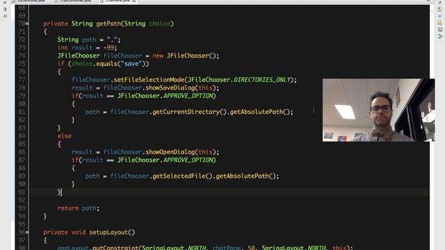The width and height of the screenshot is (445, 250).
Task: Click 'DIRECTORIES_ONLY' constant on line 77
Action: (x=262, y=80)
